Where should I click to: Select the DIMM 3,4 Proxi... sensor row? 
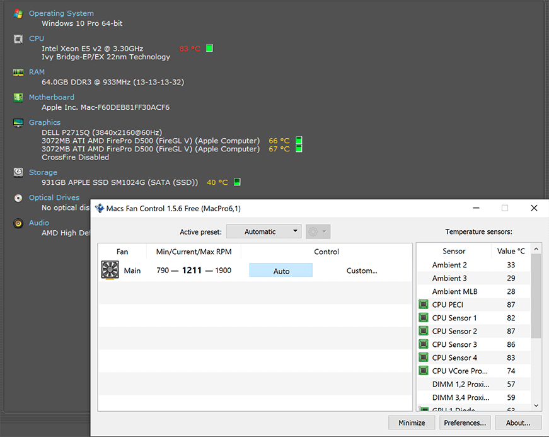474,397
